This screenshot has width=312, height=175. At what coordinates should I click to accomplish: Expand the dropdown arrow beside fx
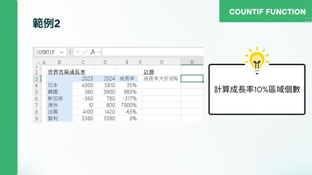pyautogui.click(x=98, y=52)
